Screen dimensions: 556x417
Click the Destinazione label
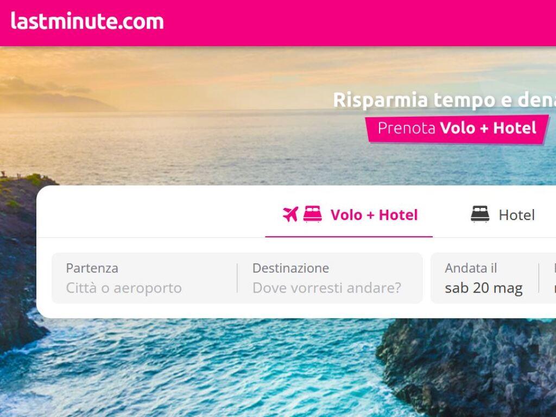[x=291, y=268]
